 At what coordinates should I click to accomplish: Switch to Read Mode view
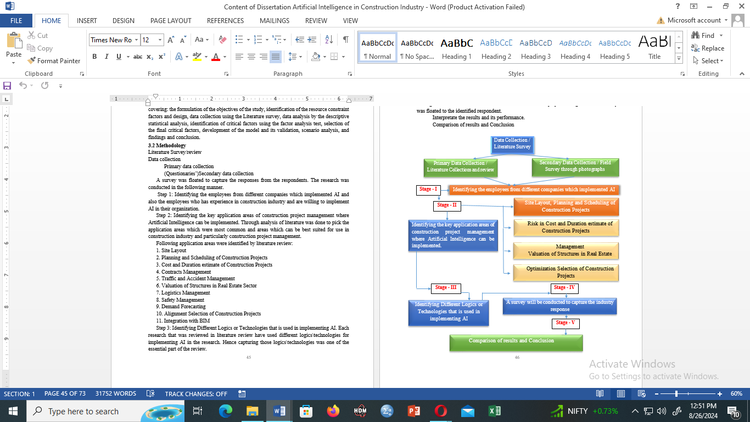[x=600, y=394]
